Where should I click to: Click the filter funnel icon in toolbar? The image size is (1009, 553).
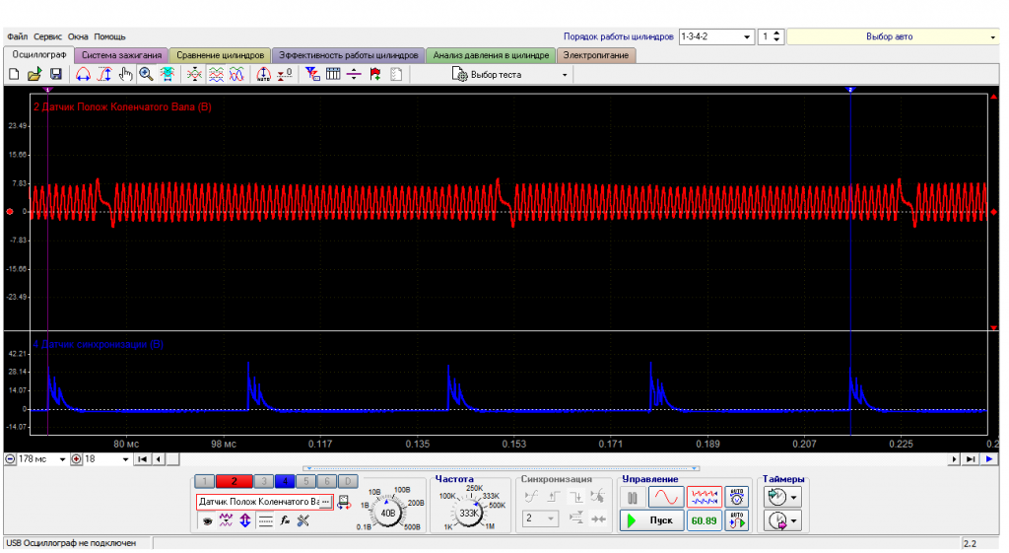pos(312,75)
